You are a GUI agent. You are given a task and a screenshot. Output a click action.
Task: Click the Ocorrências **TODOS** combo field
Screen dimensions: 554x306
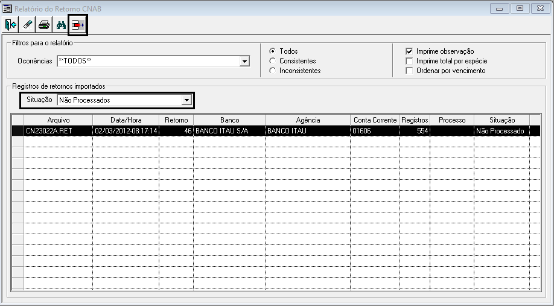pos(153,62)
